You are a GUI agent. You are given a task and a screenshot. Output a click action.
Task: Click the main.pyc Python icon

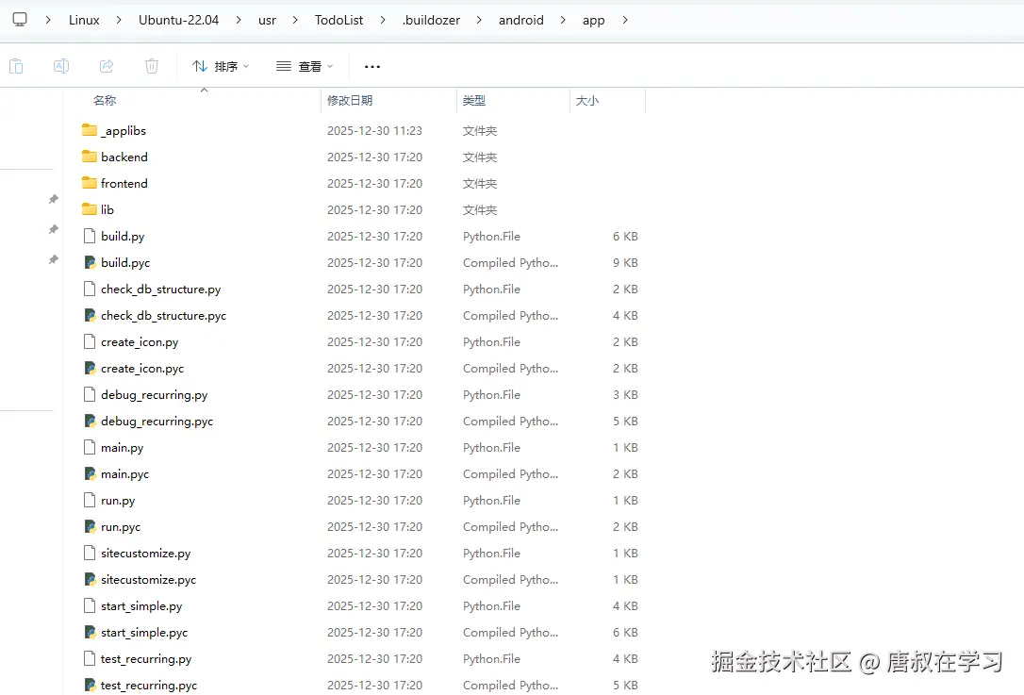(x=91, y=473)
